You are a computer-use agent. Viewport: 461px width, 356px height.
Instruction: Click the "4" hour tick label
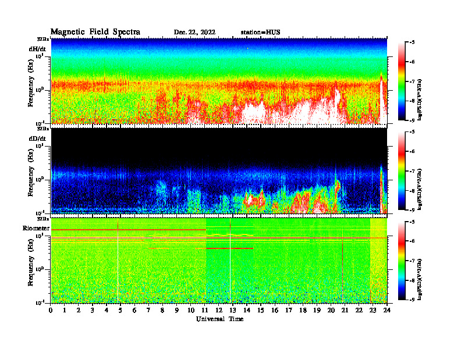107,311
